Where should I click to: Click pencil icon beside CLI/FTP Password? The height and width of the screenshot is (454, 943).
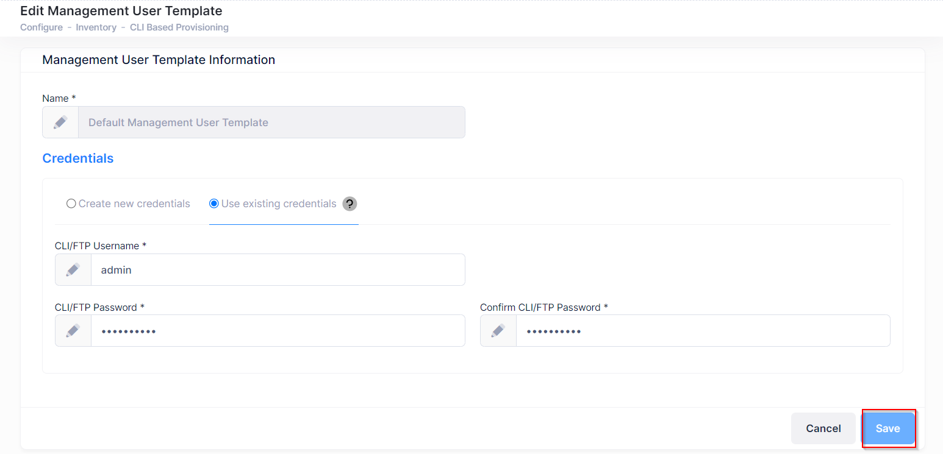click(73, 331)
